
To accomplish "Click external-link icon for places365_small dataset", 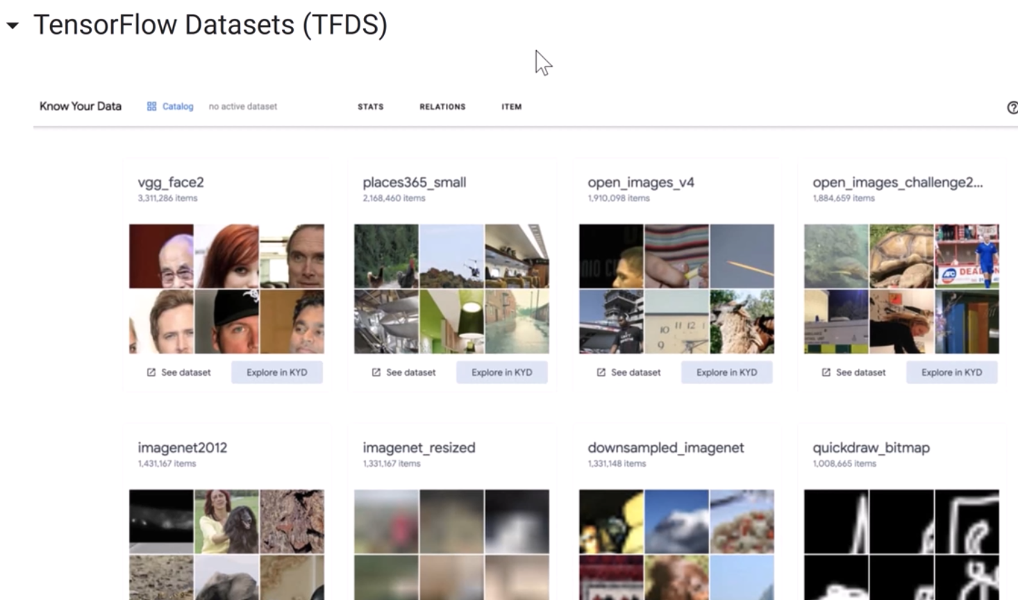I will point(376,372).
